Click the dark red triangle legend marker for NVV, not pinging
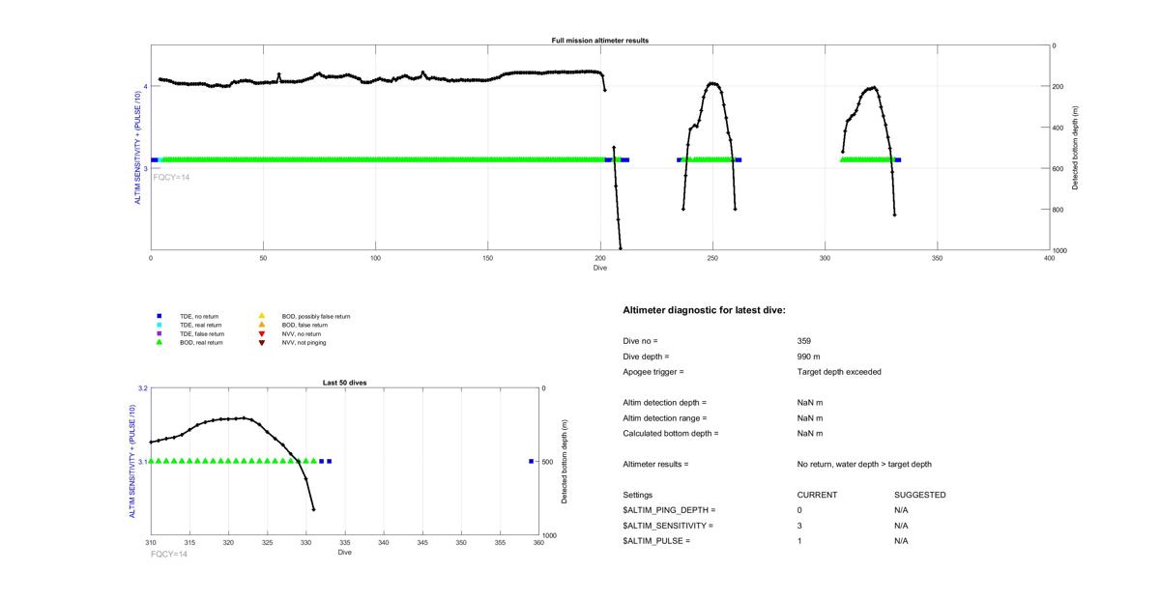1160x601 pixels. [261, 342]
